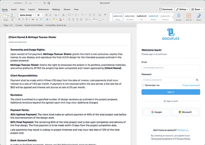Click the Paste clipboard icon
The width and height of the screenshot is (205, 145).
pos(6,16)
